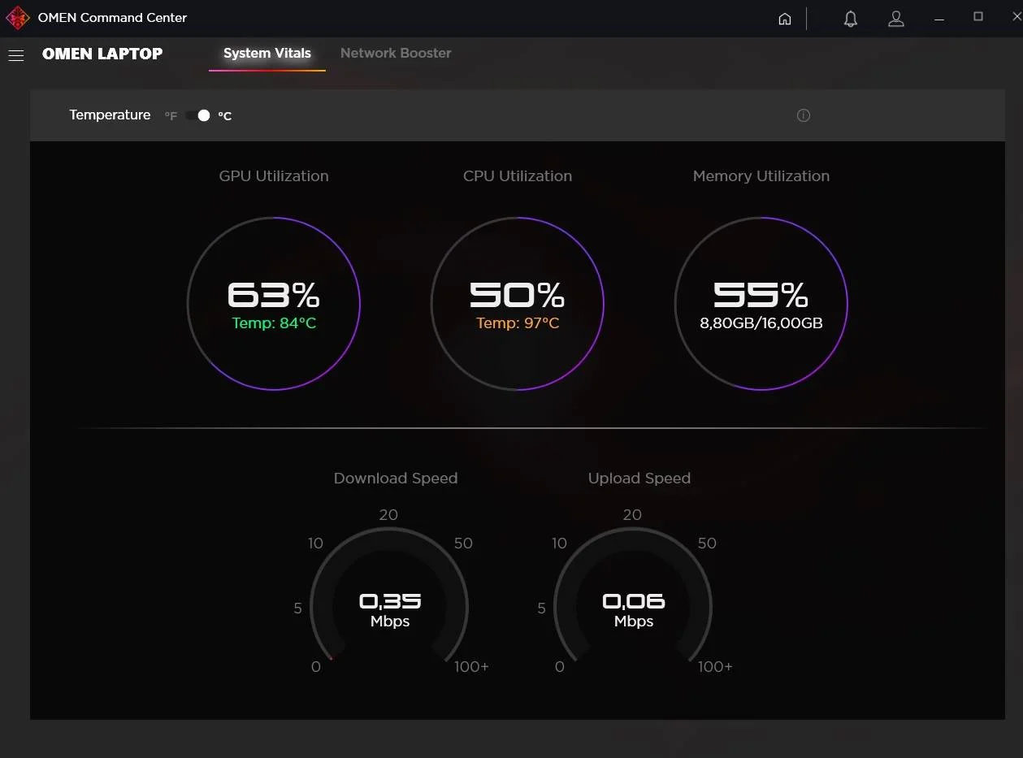Click the Download Speed heading

(396, 479)
